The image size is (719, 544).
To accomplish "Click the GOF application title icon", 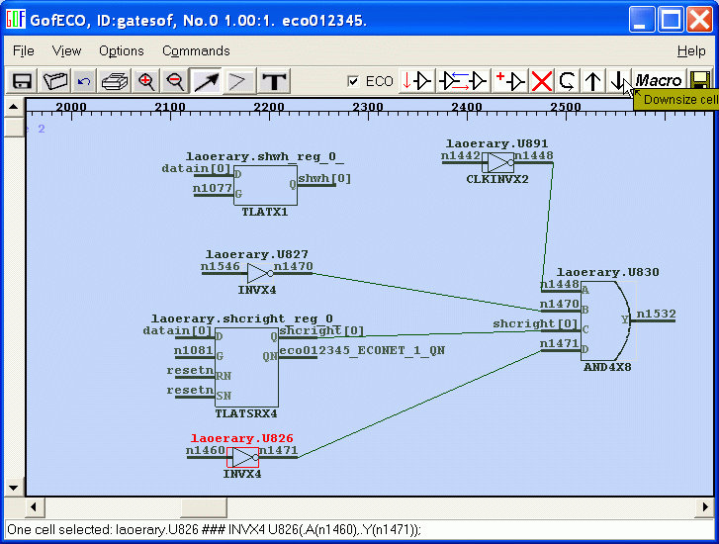I will pos(15,20).
